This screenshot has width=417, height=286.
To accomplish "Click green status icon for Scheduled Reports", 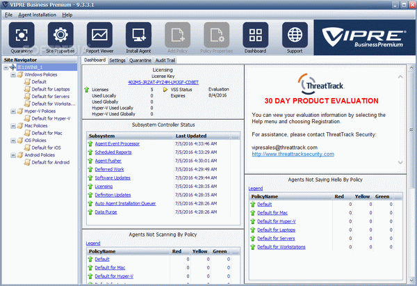I will pos(90,152).
